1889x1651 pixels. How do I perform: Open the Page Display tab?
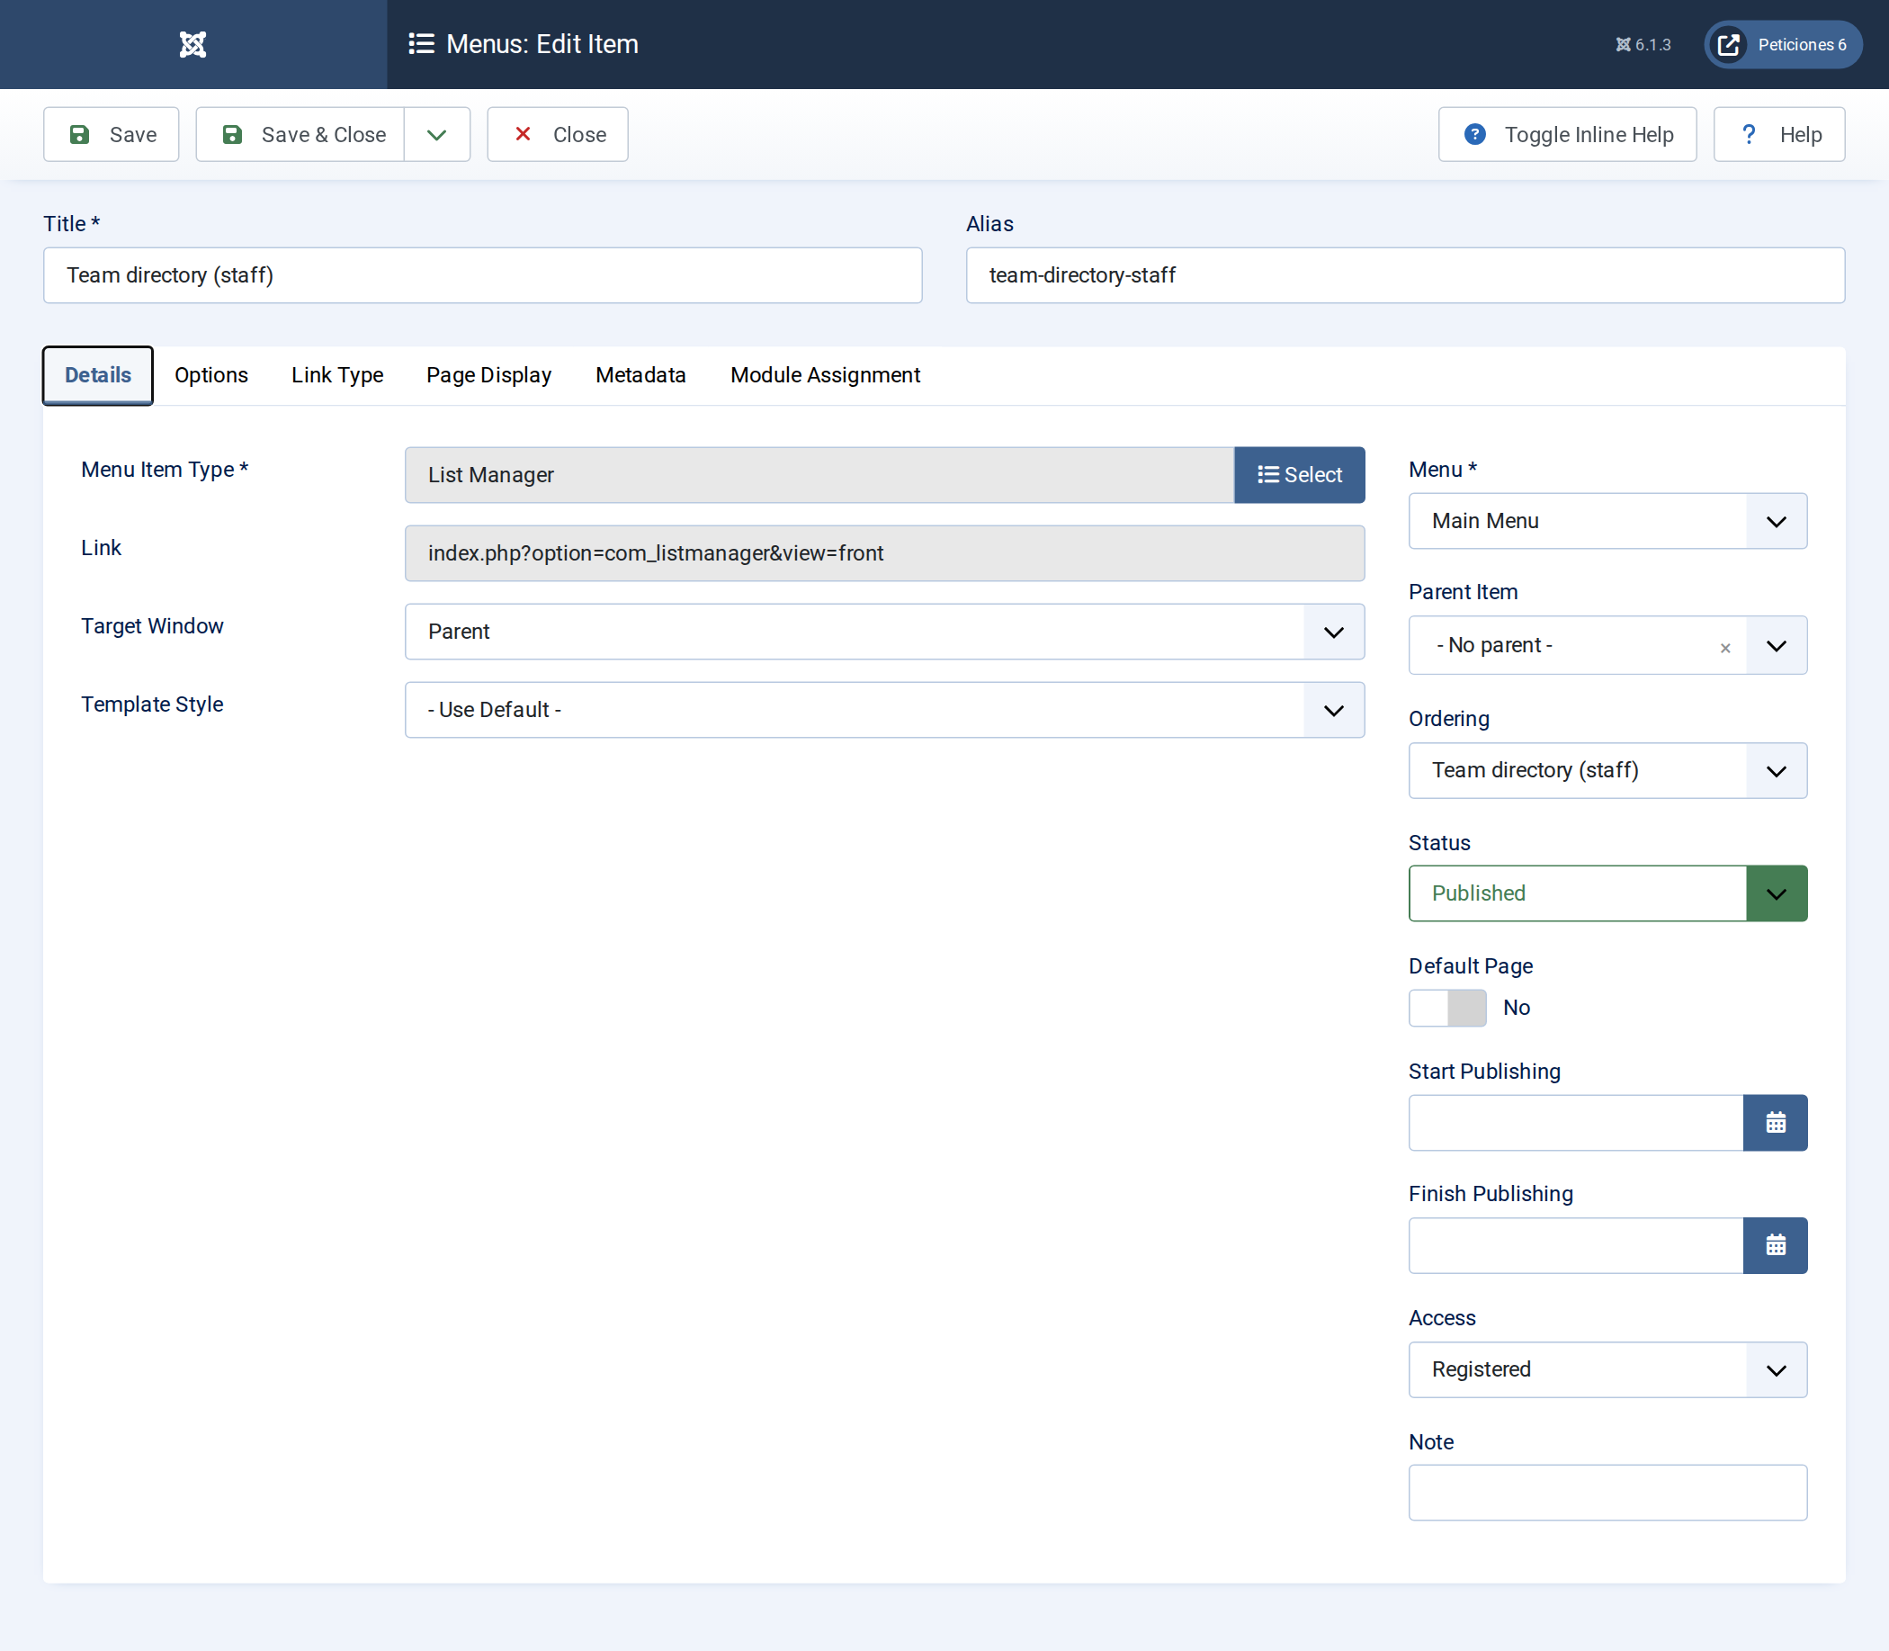tap(489, 375)
